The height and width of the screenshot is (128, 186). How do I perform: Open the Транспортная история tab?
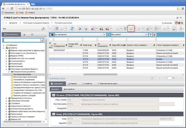click(107, 84)
